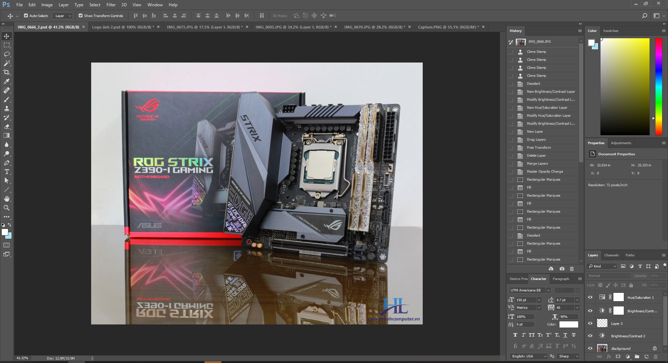The width and height of the screenshot is (668, 363).
Task: Hide Brightness/Contrast 2 layer eye
Action: 590,336
